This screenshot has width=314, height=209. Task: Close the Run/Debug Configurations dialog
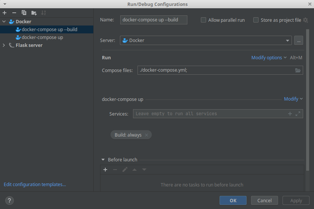point(310,4)
